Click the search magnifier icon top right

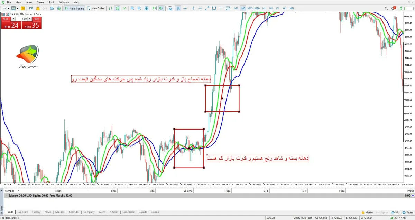click(x=386, y=8)
